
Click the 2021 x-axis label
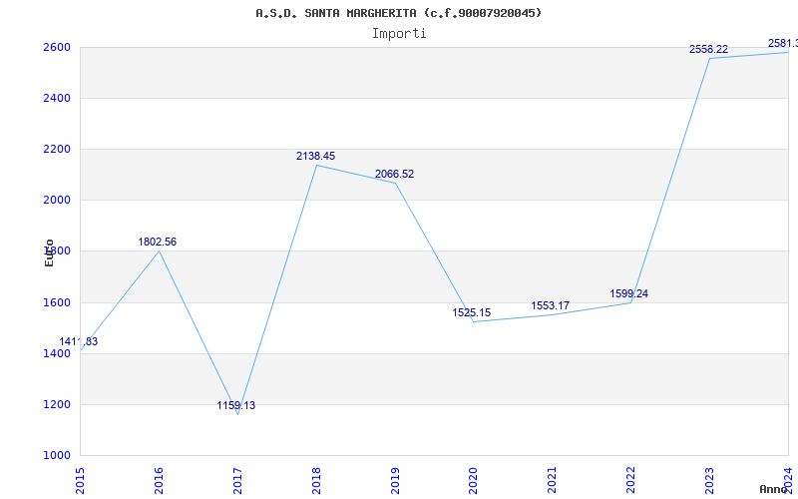[x=553, y=481]
